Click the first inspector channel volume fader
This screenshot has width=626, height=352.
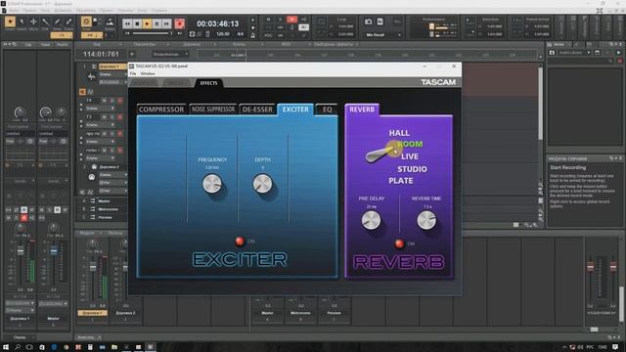pyautogui.click(x=21, y=250)
